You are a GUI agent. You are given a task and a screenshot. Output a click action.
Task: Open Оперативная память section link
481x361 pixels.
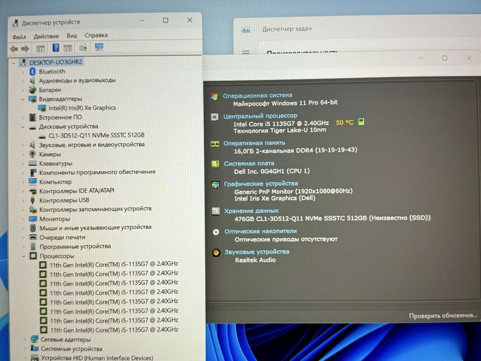(x=254, y=143)
